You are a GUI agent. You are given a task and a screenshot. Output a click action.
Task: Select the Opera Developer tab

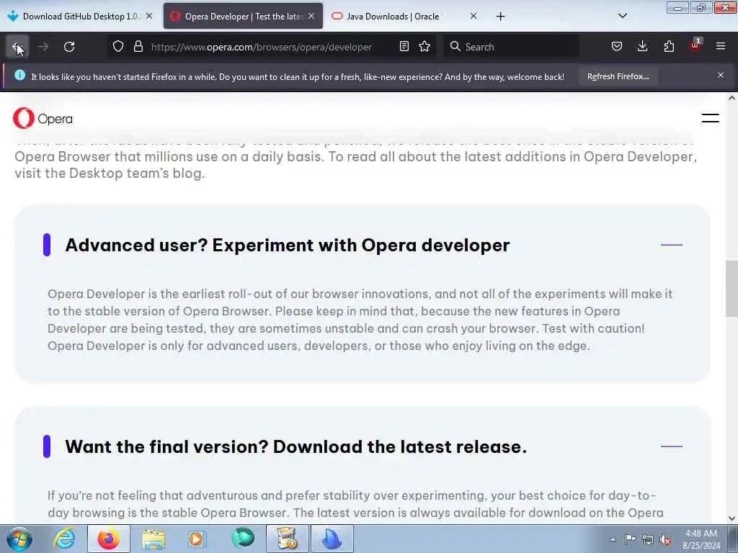point(243,17)
